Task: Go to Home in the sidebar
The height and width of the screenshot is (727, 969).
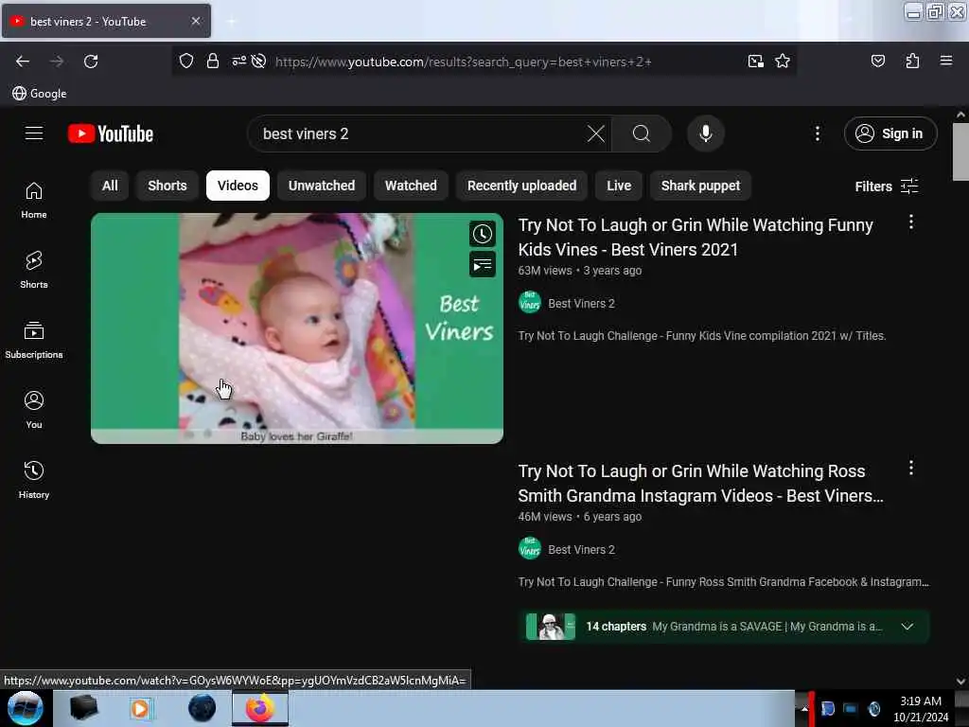Action: click(34, 201)
